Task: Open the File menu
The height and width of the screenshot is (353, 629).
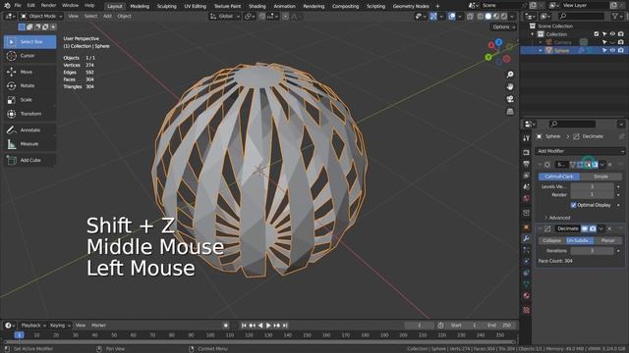Action: point(18,6)
